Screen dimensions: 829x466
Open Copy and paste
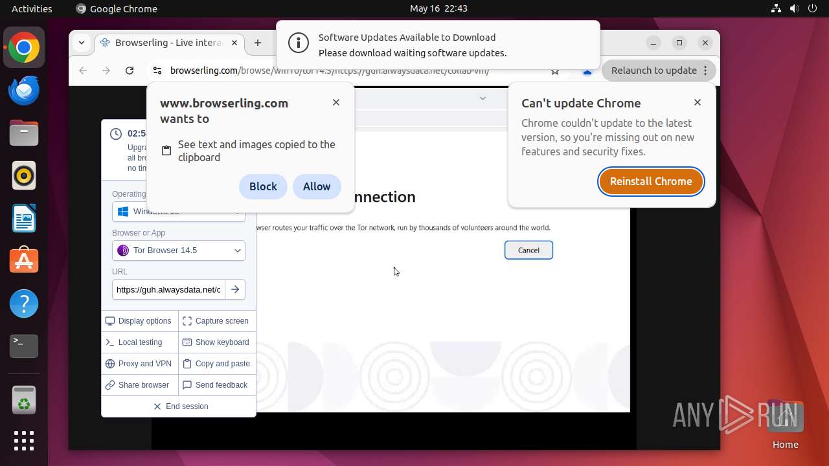point(216,364)
